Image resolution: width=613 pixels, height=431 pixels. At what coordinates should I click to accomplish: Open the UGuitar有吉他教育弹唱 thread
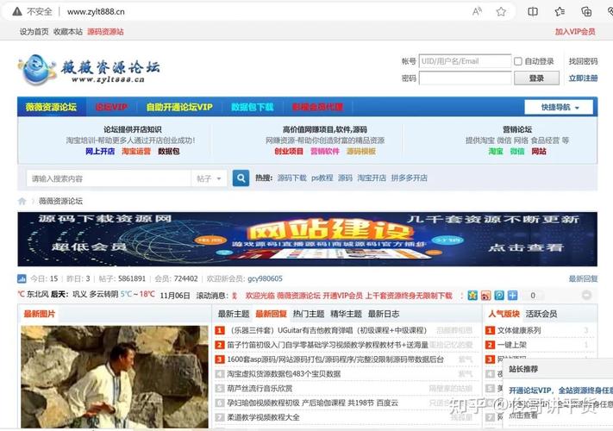[327, 330]
